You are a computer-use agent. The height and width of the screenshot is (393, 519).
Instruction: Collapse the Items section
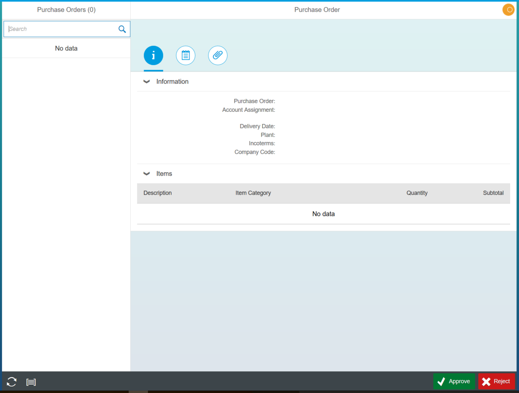click(146, 173)
